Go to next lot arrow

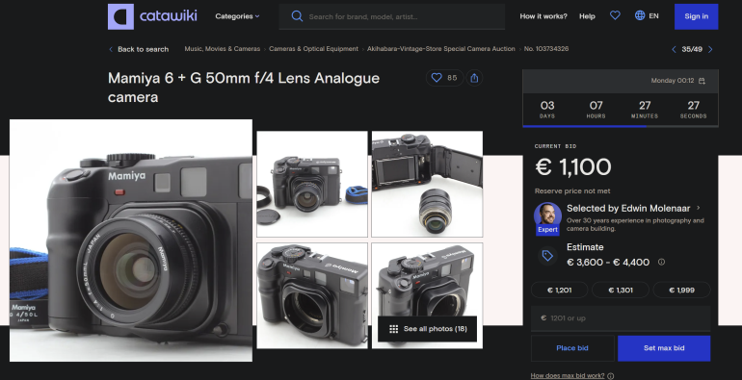[x=710, y=49]
